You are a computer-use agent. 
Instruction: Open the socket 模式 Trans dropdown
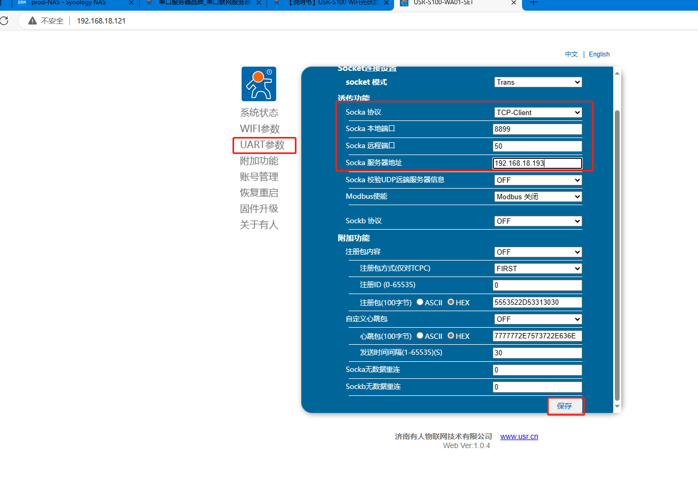537,82
